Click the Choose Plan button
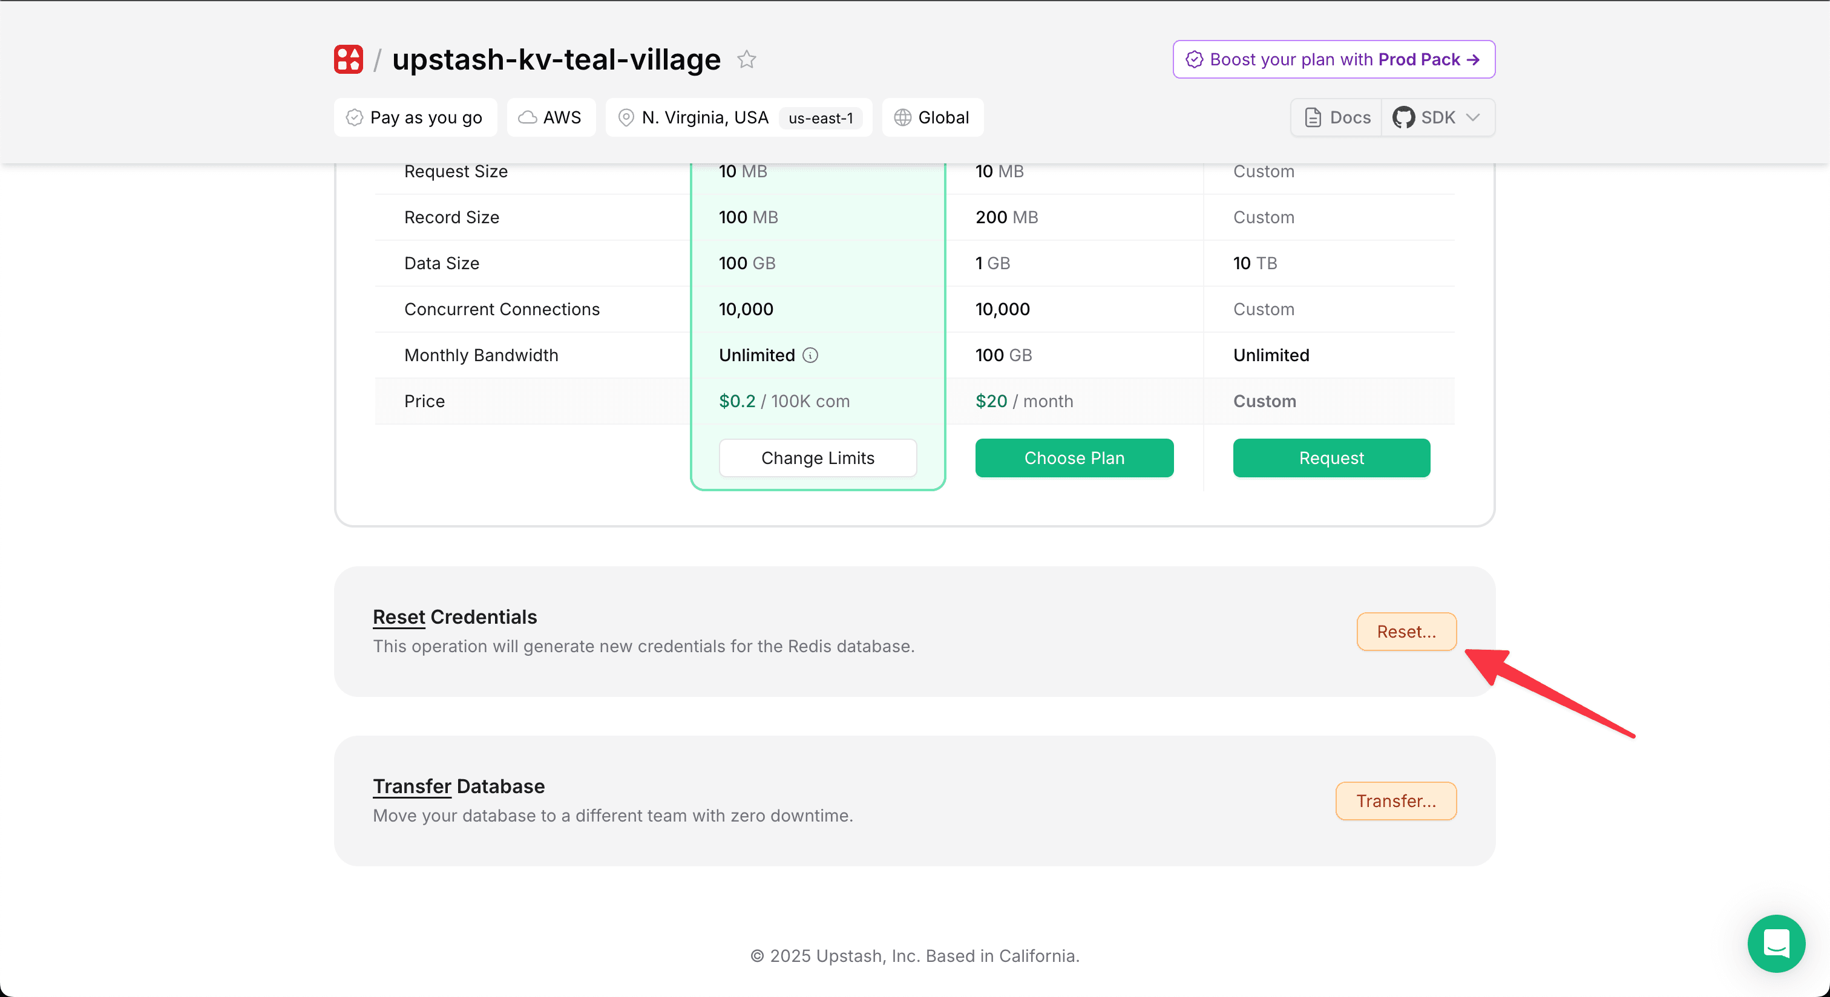 [1074, 458]
